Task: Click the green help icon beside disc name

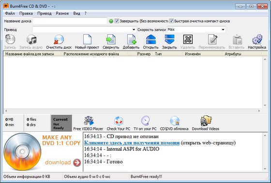Action: (111, 21)
